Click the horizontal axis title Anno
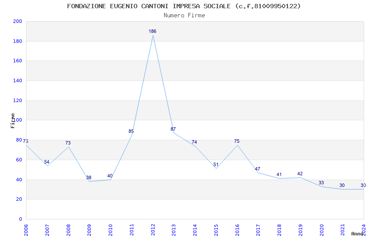 pos(357,234)
